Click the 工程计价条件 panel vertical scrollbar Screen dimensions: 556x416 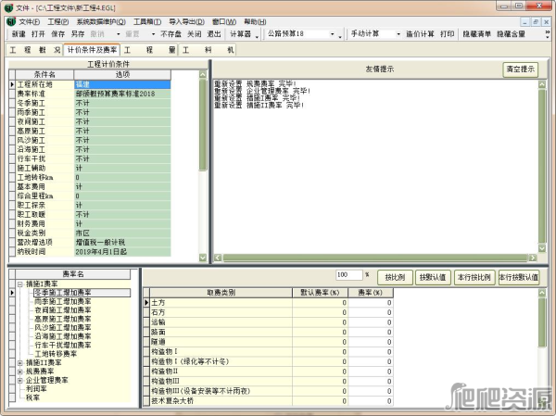coord(203,167)
